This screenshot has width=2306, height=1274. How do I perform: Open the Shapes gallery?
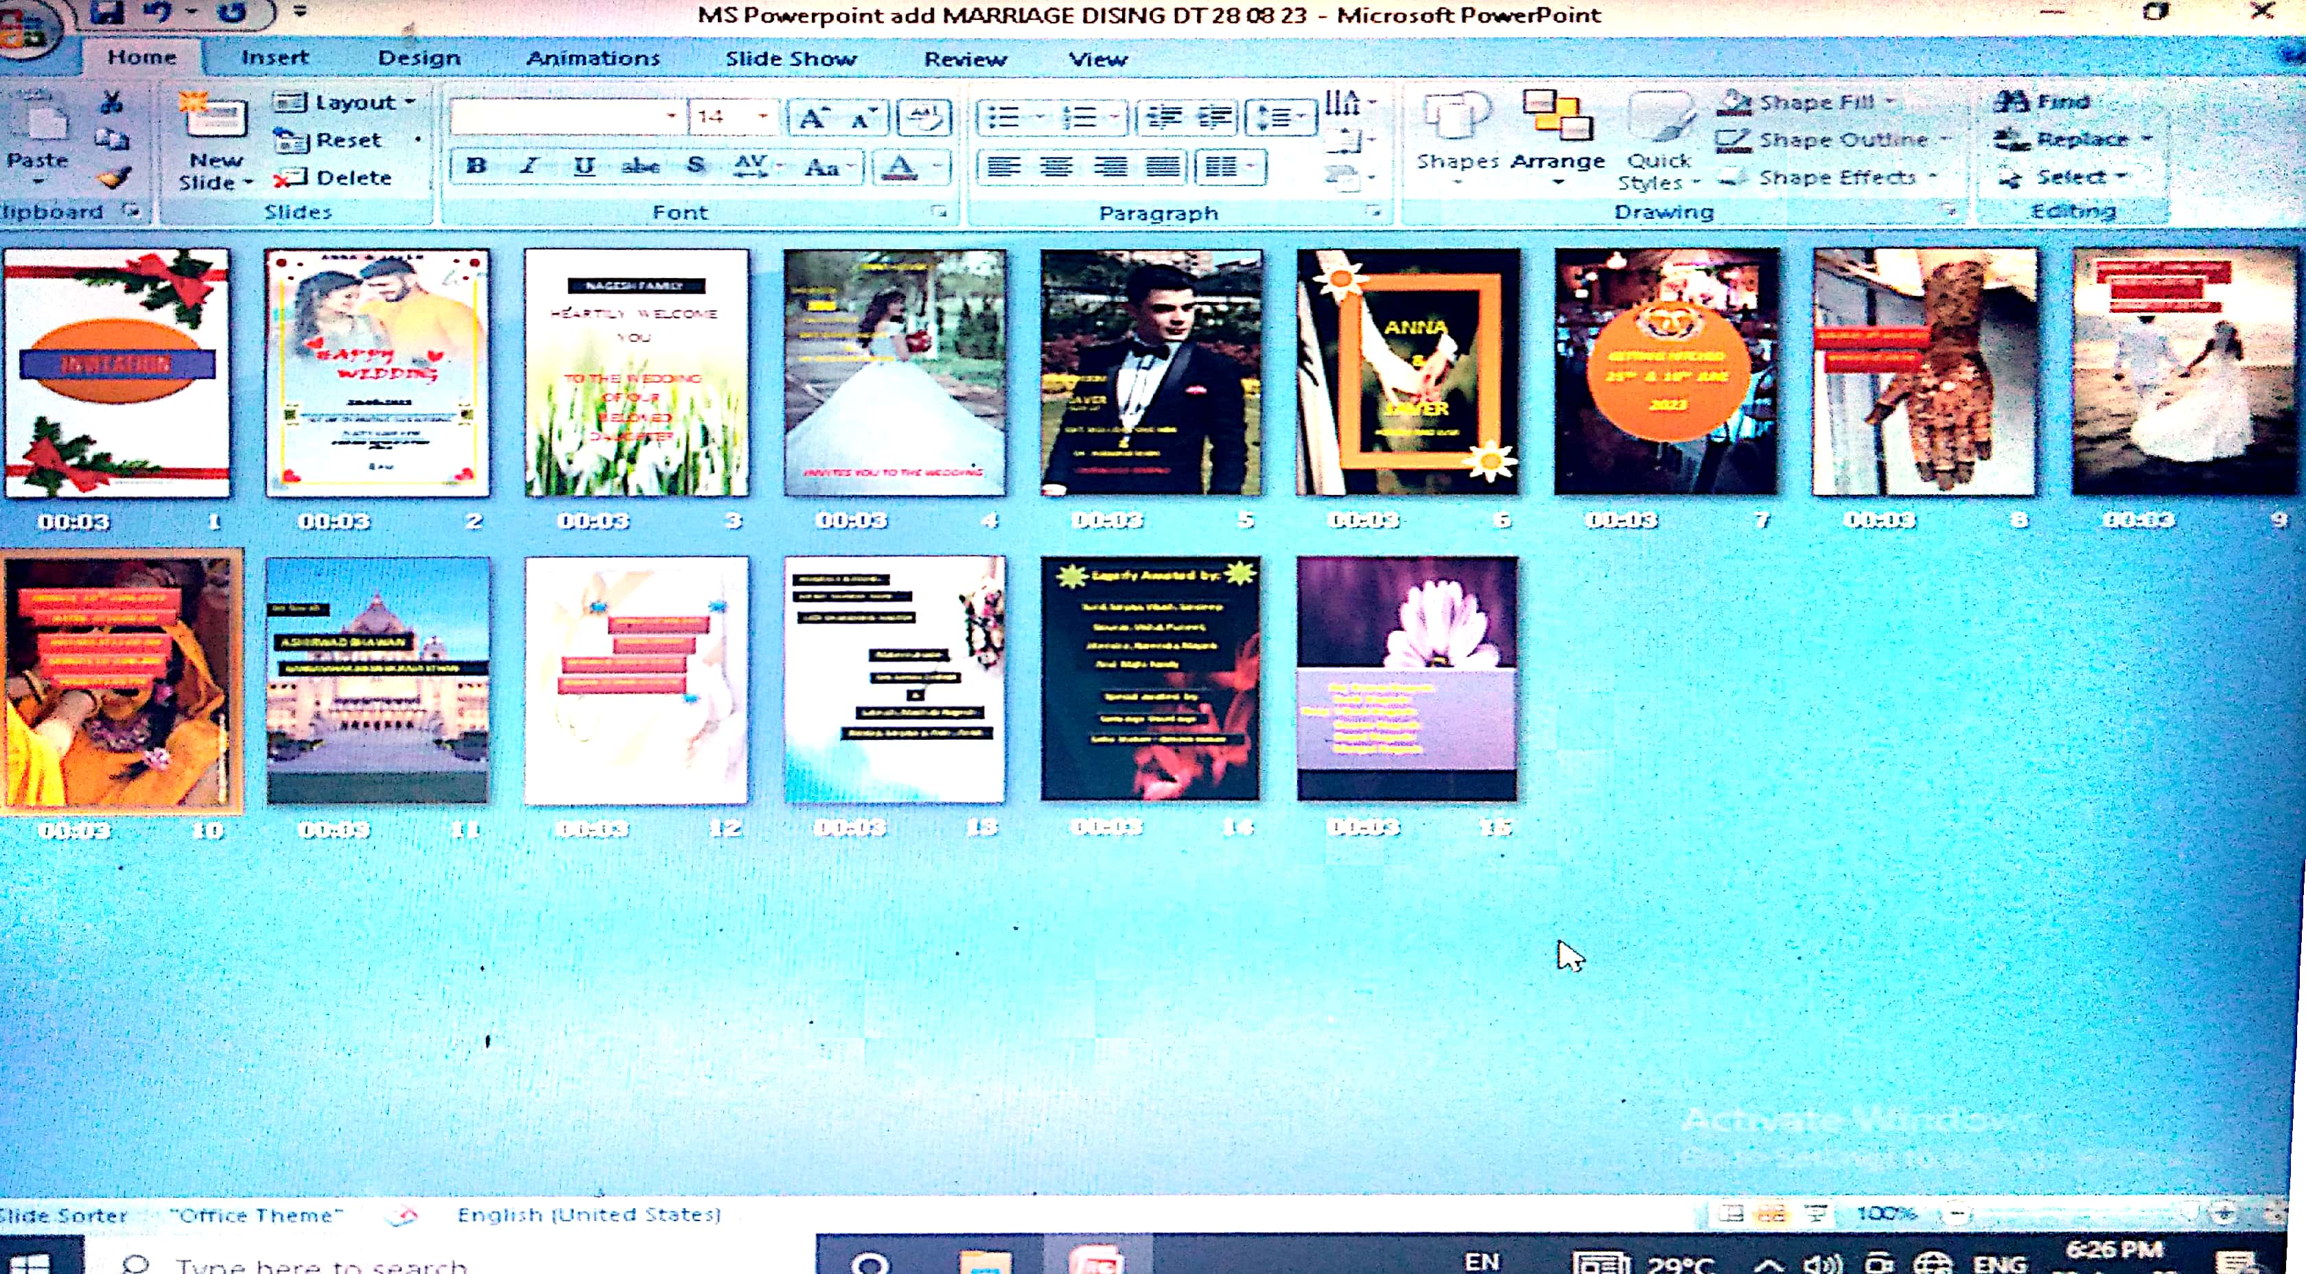pyautogui.click(x=1456, y=135)
